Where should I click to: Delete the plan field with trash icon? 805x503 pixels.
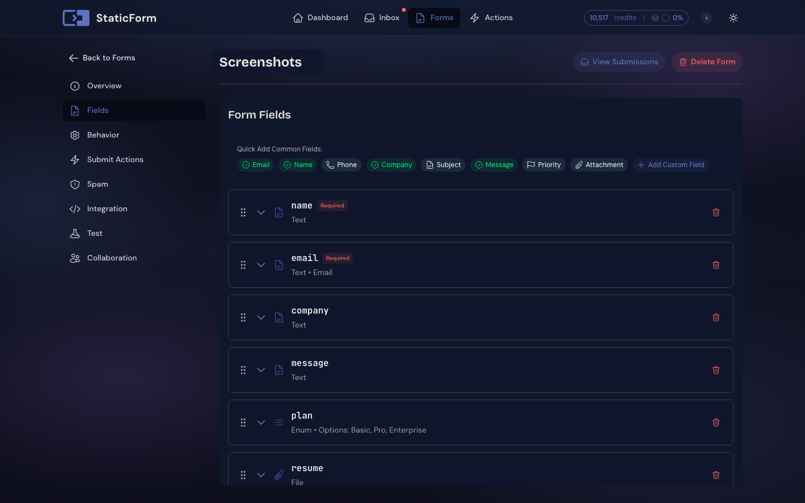716,423
